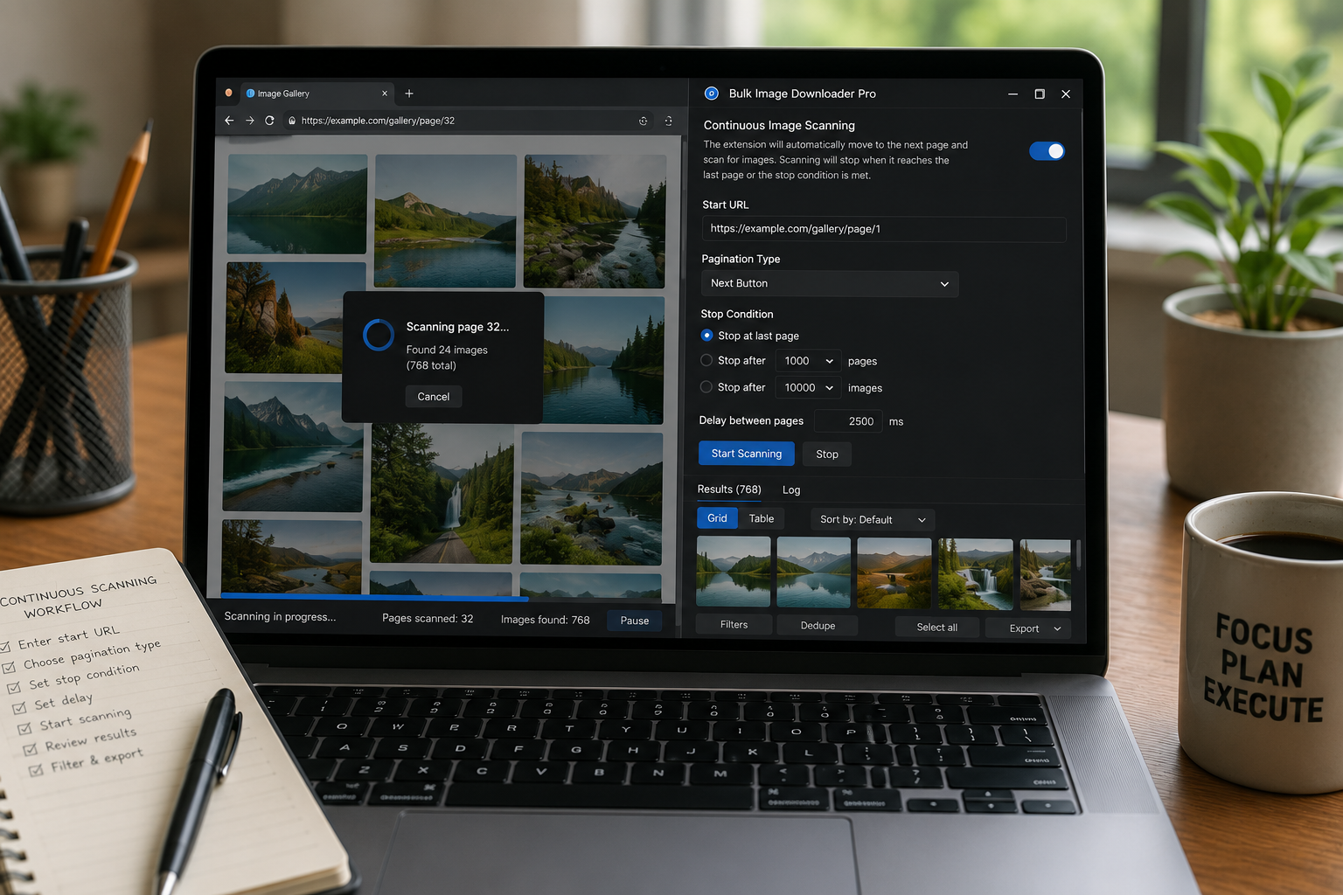Click the extension icon right of the address bar
Screen dimensions: 1343x895
[x=668, y=121]
